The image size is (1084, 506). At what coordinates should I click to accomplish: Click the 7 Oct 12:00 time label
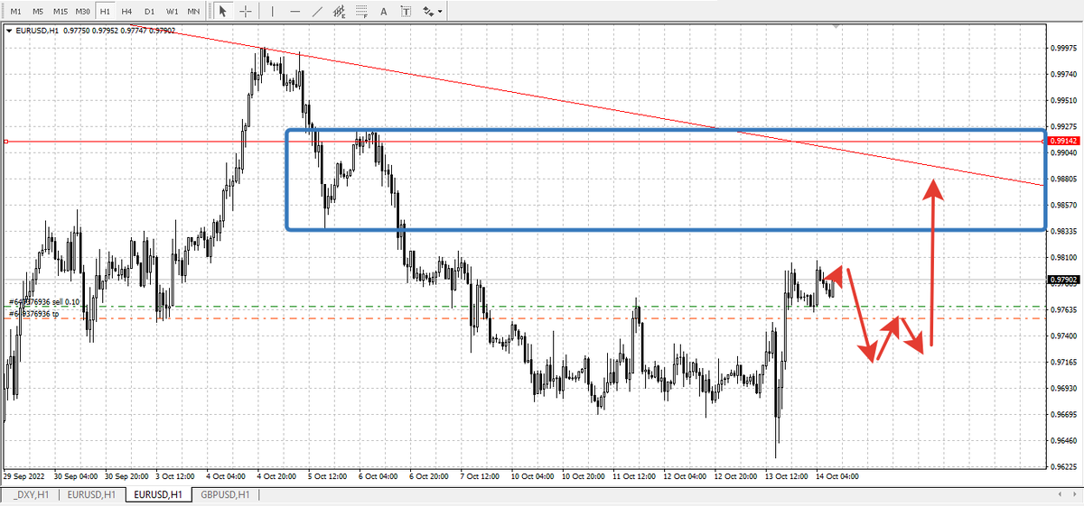[x=481, y=475]
